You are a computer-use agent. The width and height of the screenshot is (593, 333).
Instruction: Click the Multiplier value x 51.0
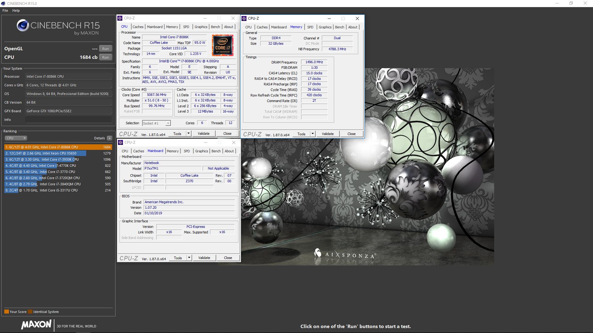click(157, 101)
